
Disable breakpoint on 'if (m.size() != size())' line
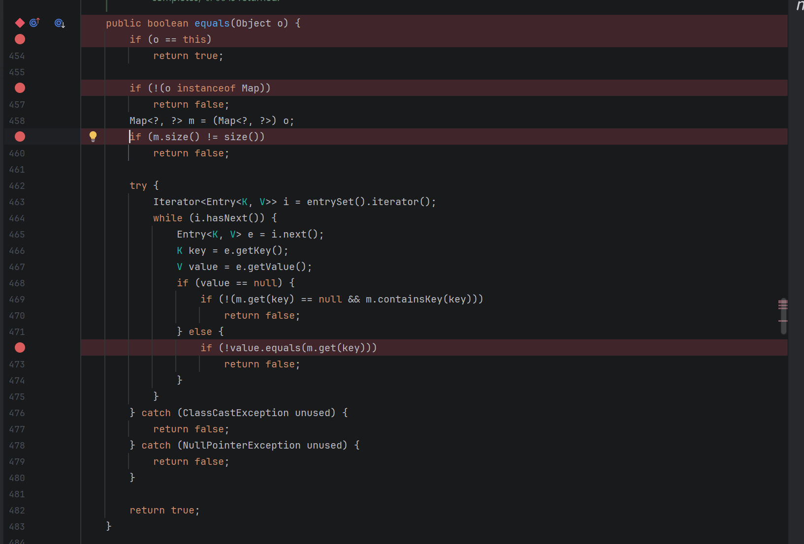tap(20, 136)
